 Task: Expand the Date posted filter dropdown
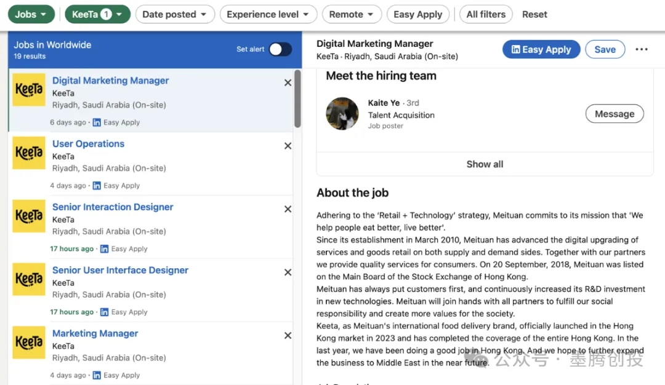(x=175, y=14)
